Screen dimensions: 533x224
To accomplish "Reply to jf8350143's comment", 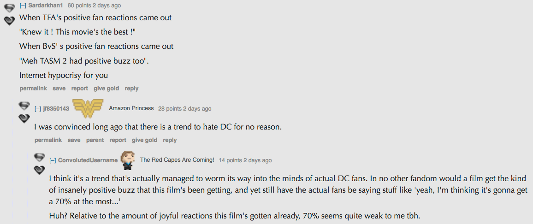I will (170, 140).
